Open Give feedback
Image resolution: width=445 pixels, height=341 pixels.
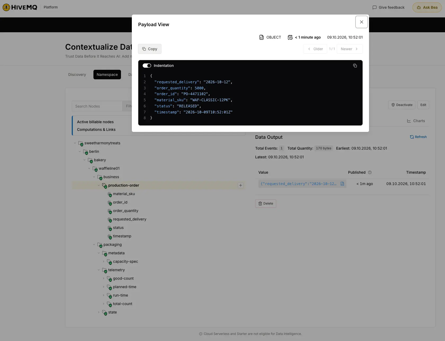tap(388, 7)
